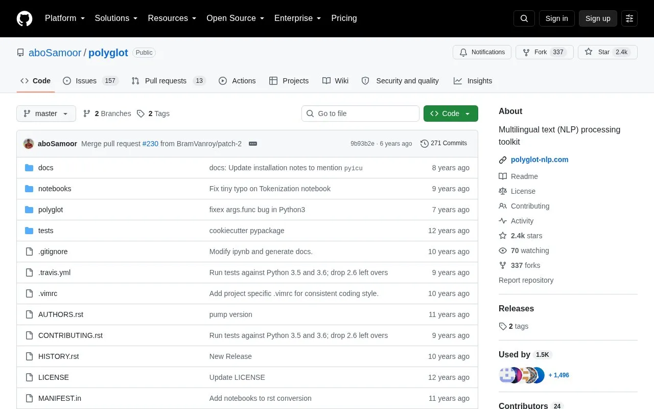Click the Go to file field

click(x=360, y=113)
